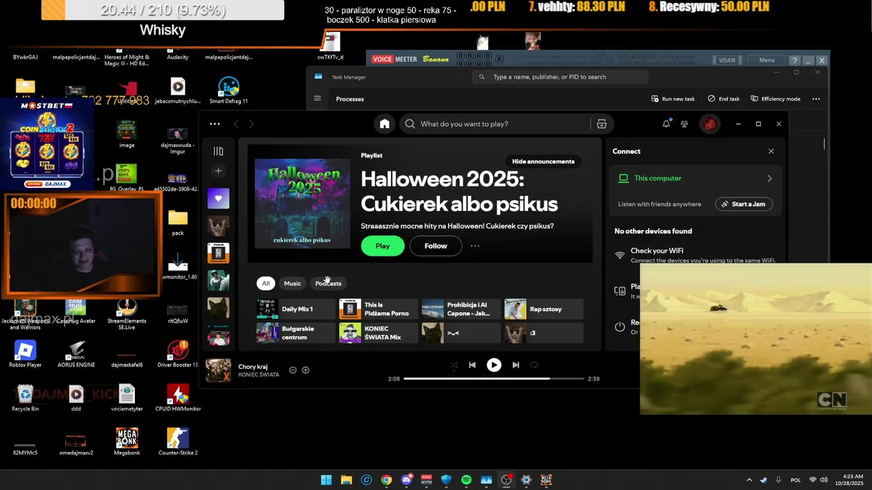Open Halloween 2025 playlist cover art
Viewport: 872px width, 490px height.
tap(302, 203)
